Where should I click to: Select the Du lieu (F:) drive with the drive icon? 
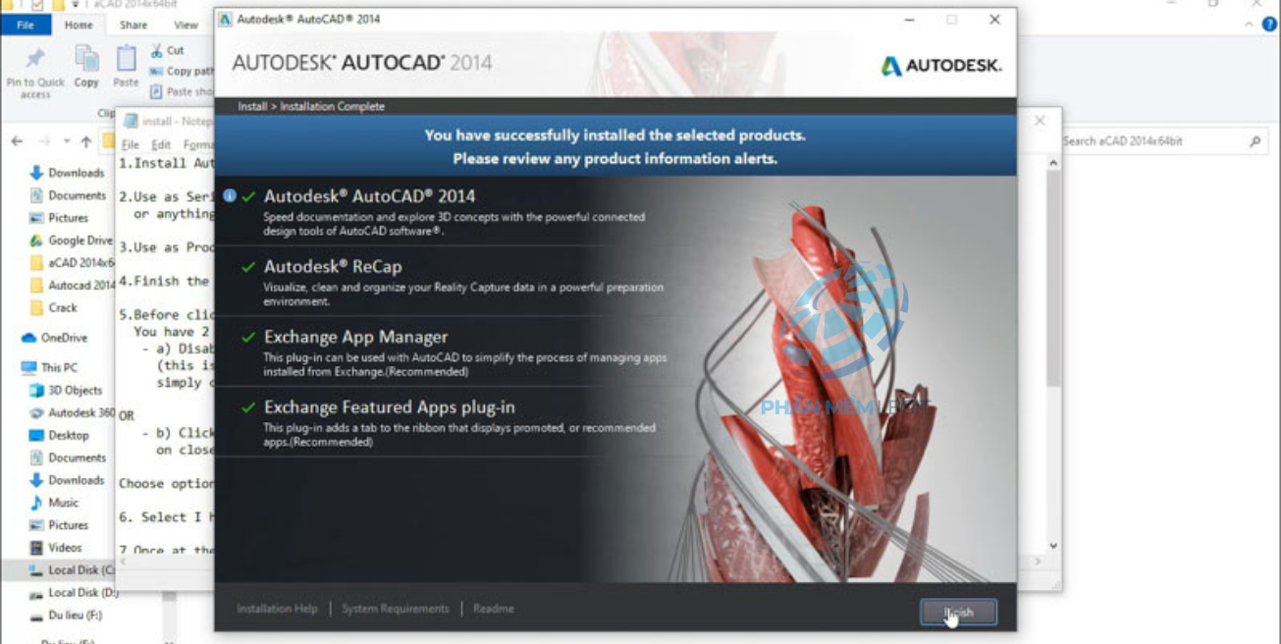click(66, 616)
